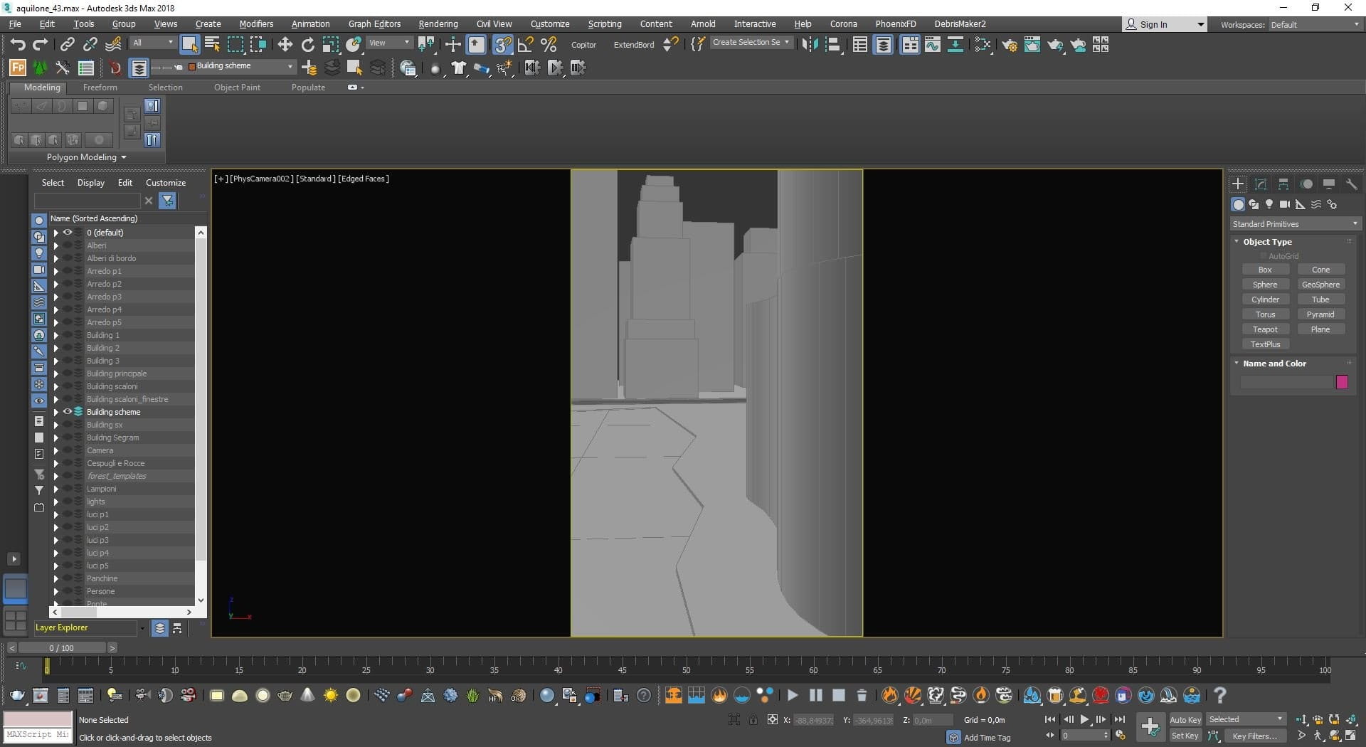
Task: Click the MAXScript mini listener field
Action: click(38, 735)
